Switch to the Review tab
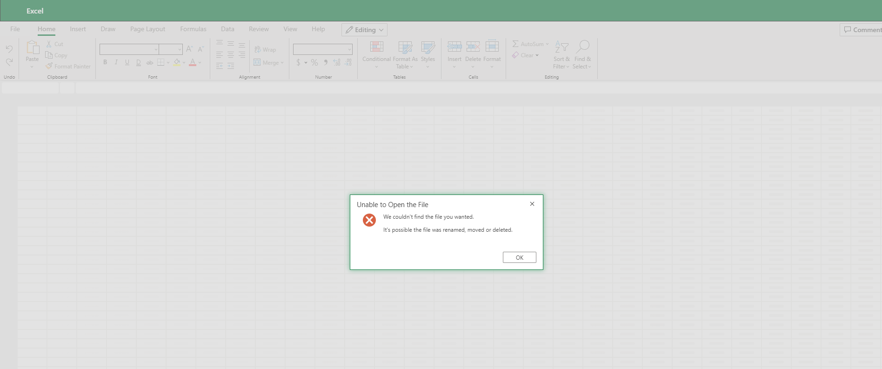882x369 pixels. coord(259,29)
